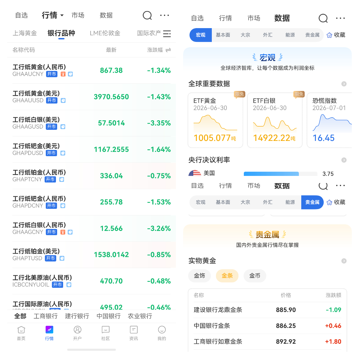The height and width of the screenshot is (359, 359).
Task: Tap the clock icon beside GHAAUUSD
Action: point(63,101)
